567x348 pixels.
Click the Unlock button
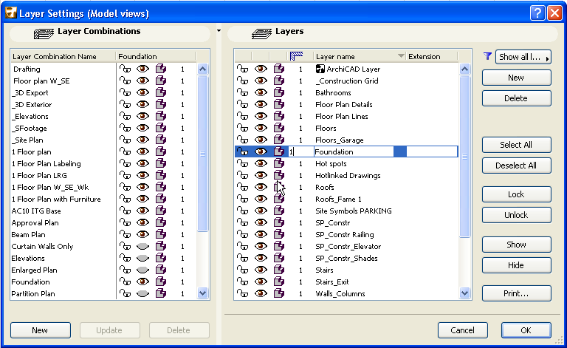pyautogui.click(x=516, y=215)
